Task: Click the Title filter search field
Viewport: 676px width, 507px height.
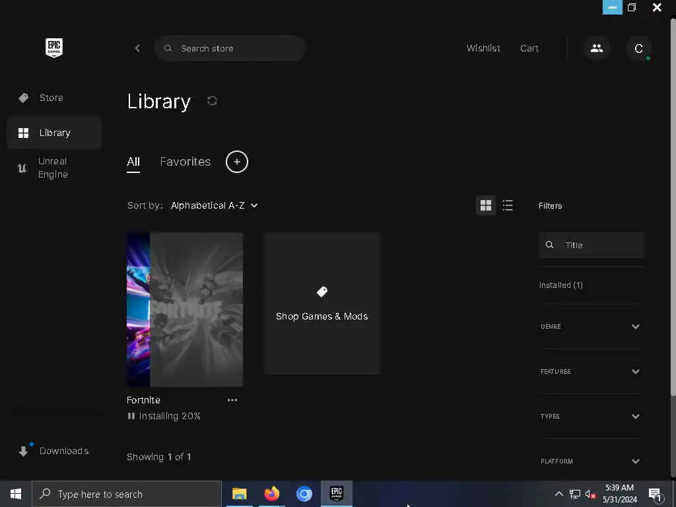Action: (x=591, y=245)
